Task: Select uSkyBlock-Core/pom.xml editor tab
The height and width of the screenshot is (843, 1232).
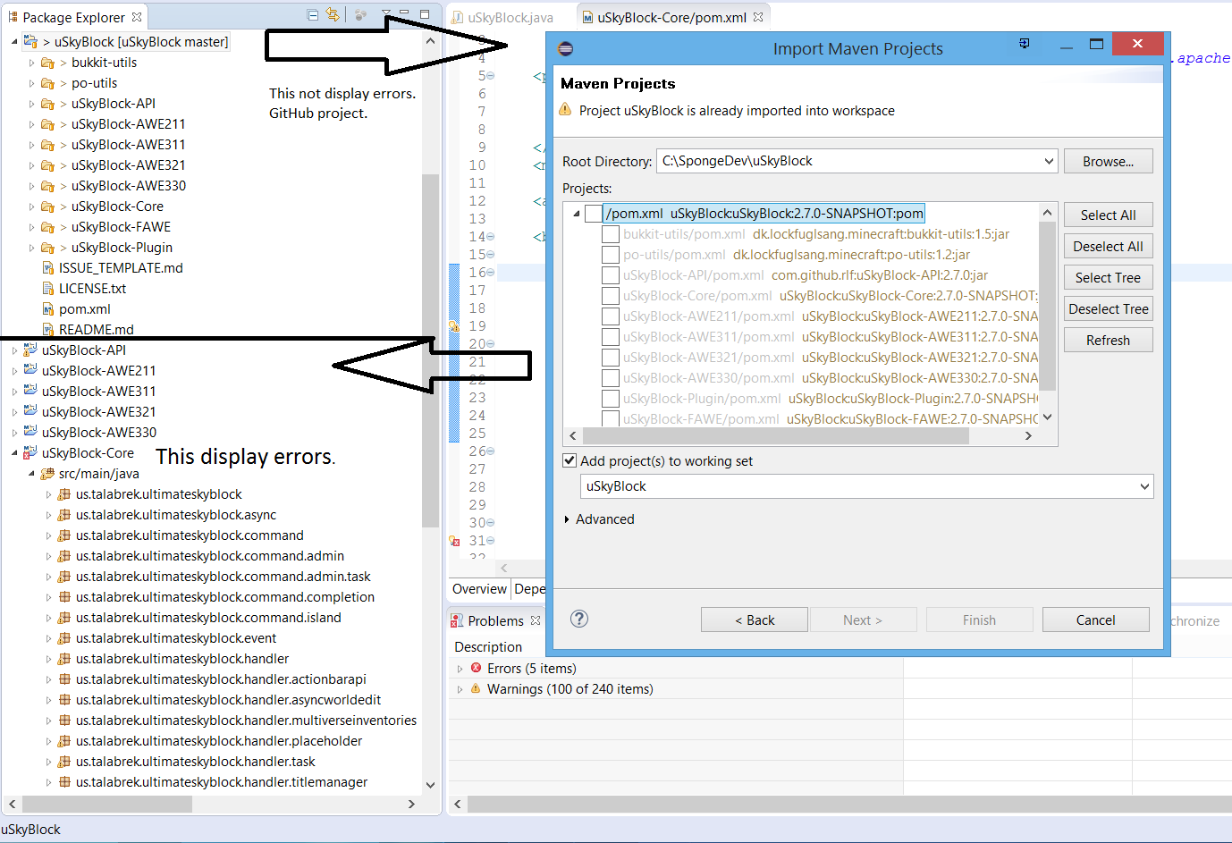Action: 671,17
